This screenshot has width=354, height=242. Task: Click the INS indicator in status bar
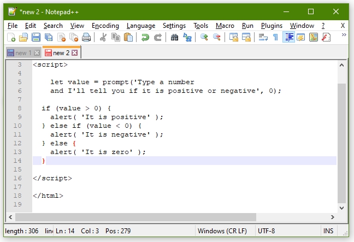coord(328,231)
